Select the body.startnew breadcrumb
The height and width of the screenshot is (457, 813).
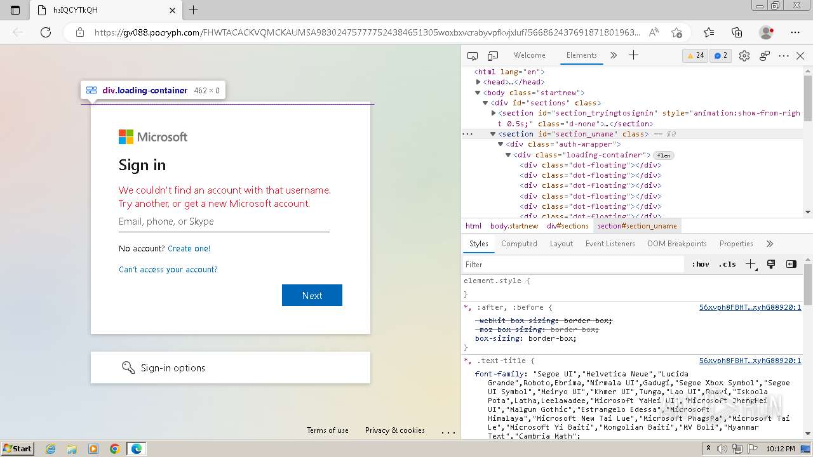[x=514, y=226]
